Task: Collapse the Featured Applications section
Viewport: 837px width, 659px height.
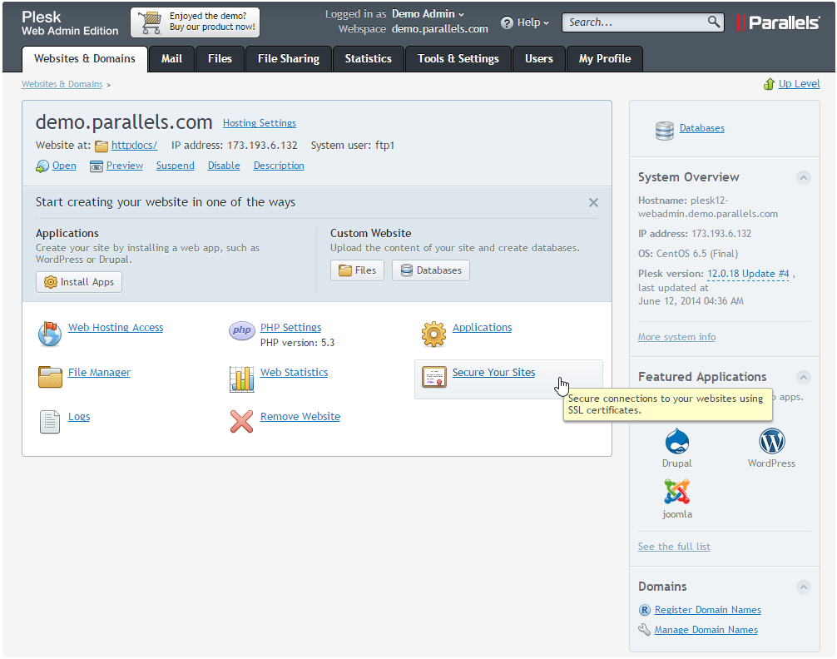Action: (803, 377)
